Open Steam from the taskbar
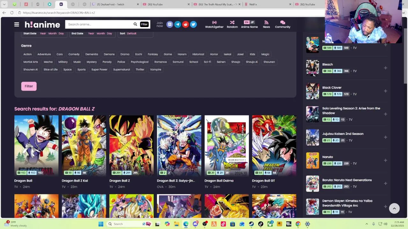The height and width of the screenshot is (229, 408). (251, 224)
